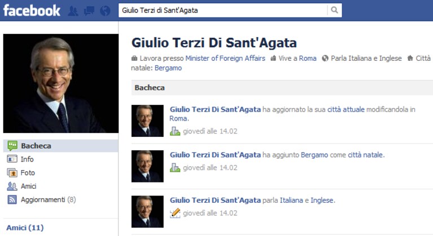433x236 pixels.
Task: Open avatar thumbnail of città attuale post
Action: (x=147, y=121)
